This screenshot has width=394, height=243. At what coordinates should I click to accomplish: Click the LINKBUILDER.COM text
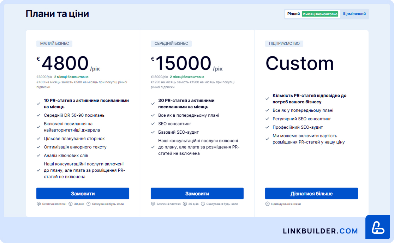pyautogui.click(x=320, y=231)
